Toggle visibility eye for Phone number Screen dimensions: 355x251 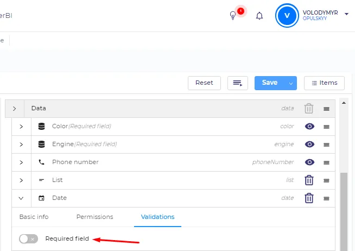pyautogui.click(x=309, y=162)
